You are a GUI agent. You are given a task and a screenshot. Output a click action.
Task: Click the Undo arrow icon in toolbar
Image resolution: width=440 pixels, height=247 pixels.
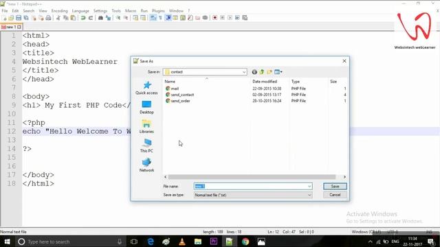click(x=83, y=18)
